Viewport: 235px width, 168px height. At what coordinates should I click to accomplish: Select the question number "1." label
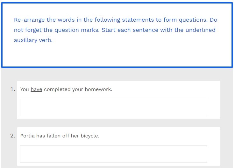[13, 89]
